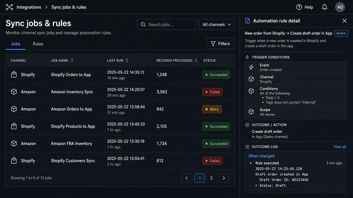
Task: Click the funnel icon on Filters
Action: coord(213,43)
